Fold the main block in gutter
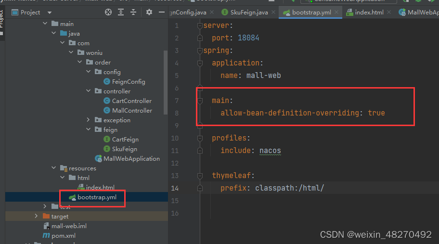This screenshot has width=439, height=244. 200,101
